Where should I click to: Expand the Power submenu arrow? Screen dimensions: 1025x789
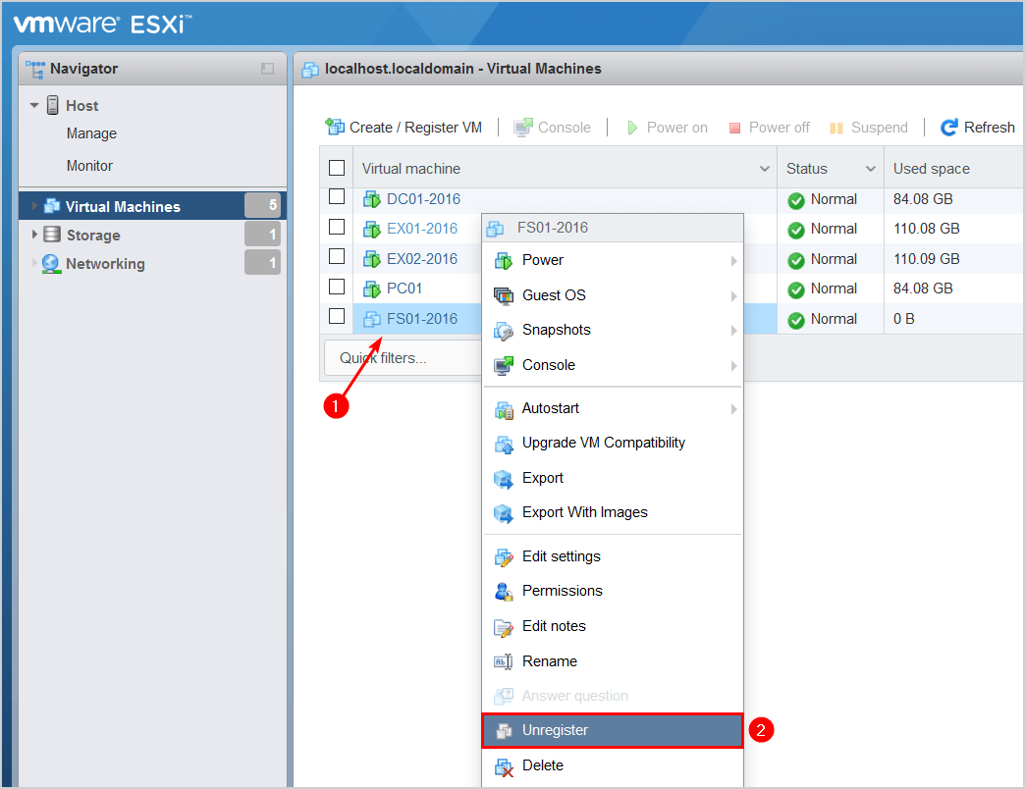coord(733,261)
